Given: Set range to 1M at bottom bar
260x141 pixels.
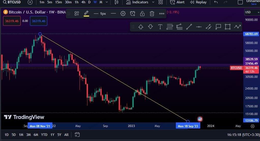Looking at the screenshot, I should (21, 135).
